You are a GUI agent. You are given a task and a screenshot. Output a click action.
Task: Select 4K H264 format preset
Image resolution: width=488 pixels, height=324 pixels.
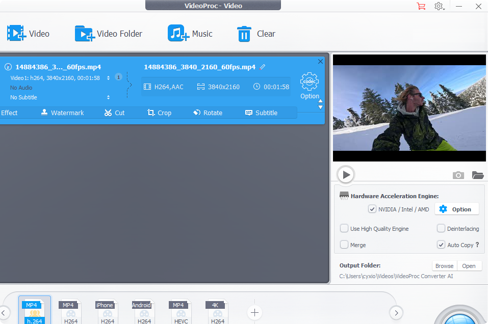[217, 312]
